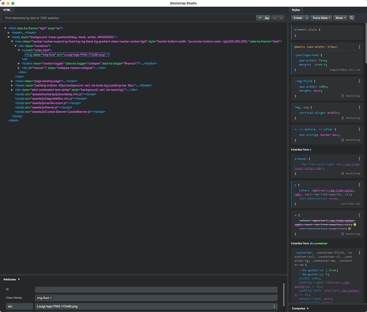Collapse the body element

pyautogui.click(x=9, y=37)
